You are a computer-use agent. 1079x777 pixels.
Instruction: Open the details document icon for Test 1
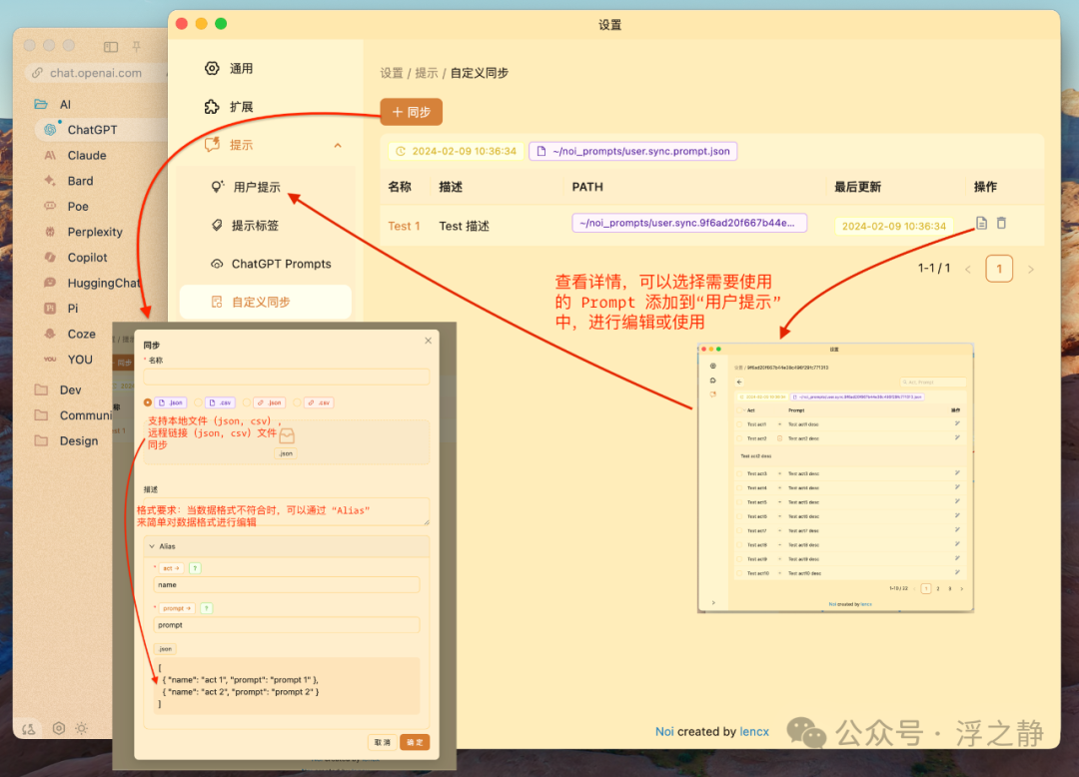[981, 223]
